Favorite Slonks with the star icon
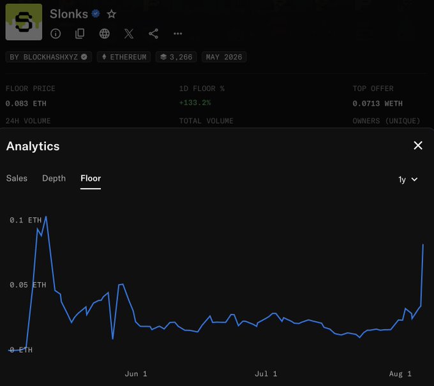Viewport: 434px width, 386px height. coord(112,14)
